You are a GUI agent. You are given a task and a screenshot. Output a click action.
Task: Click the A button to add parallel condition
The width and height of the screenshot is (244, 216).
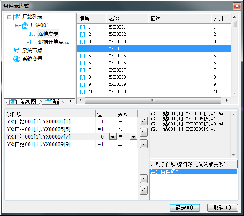click(x=143, y=179)
